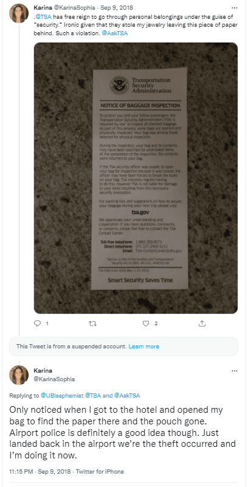The image size is (251, 487).
Task: Click the reply icon under the first tweet
Action: (x=37, y=323)
